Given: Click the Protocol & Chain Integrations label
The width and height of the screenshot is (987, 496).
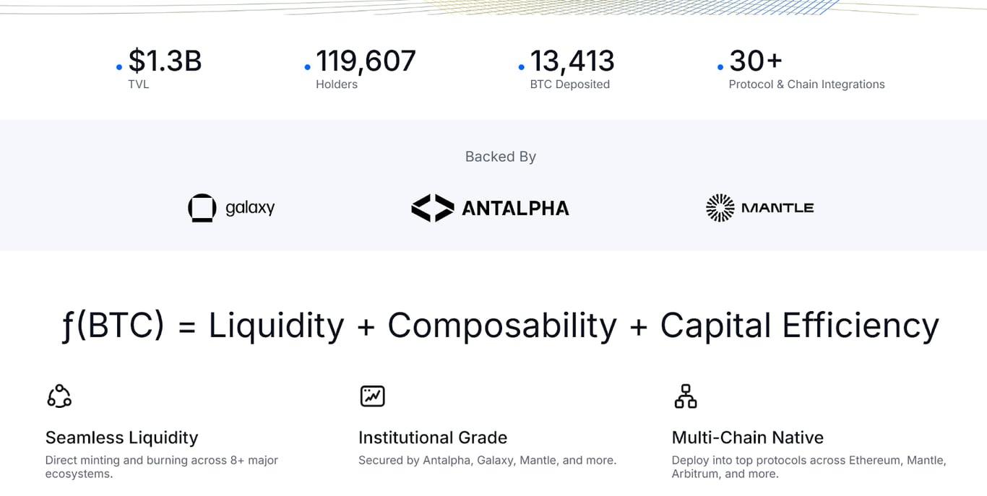Looking at the screenshot, I should (806, 84).
